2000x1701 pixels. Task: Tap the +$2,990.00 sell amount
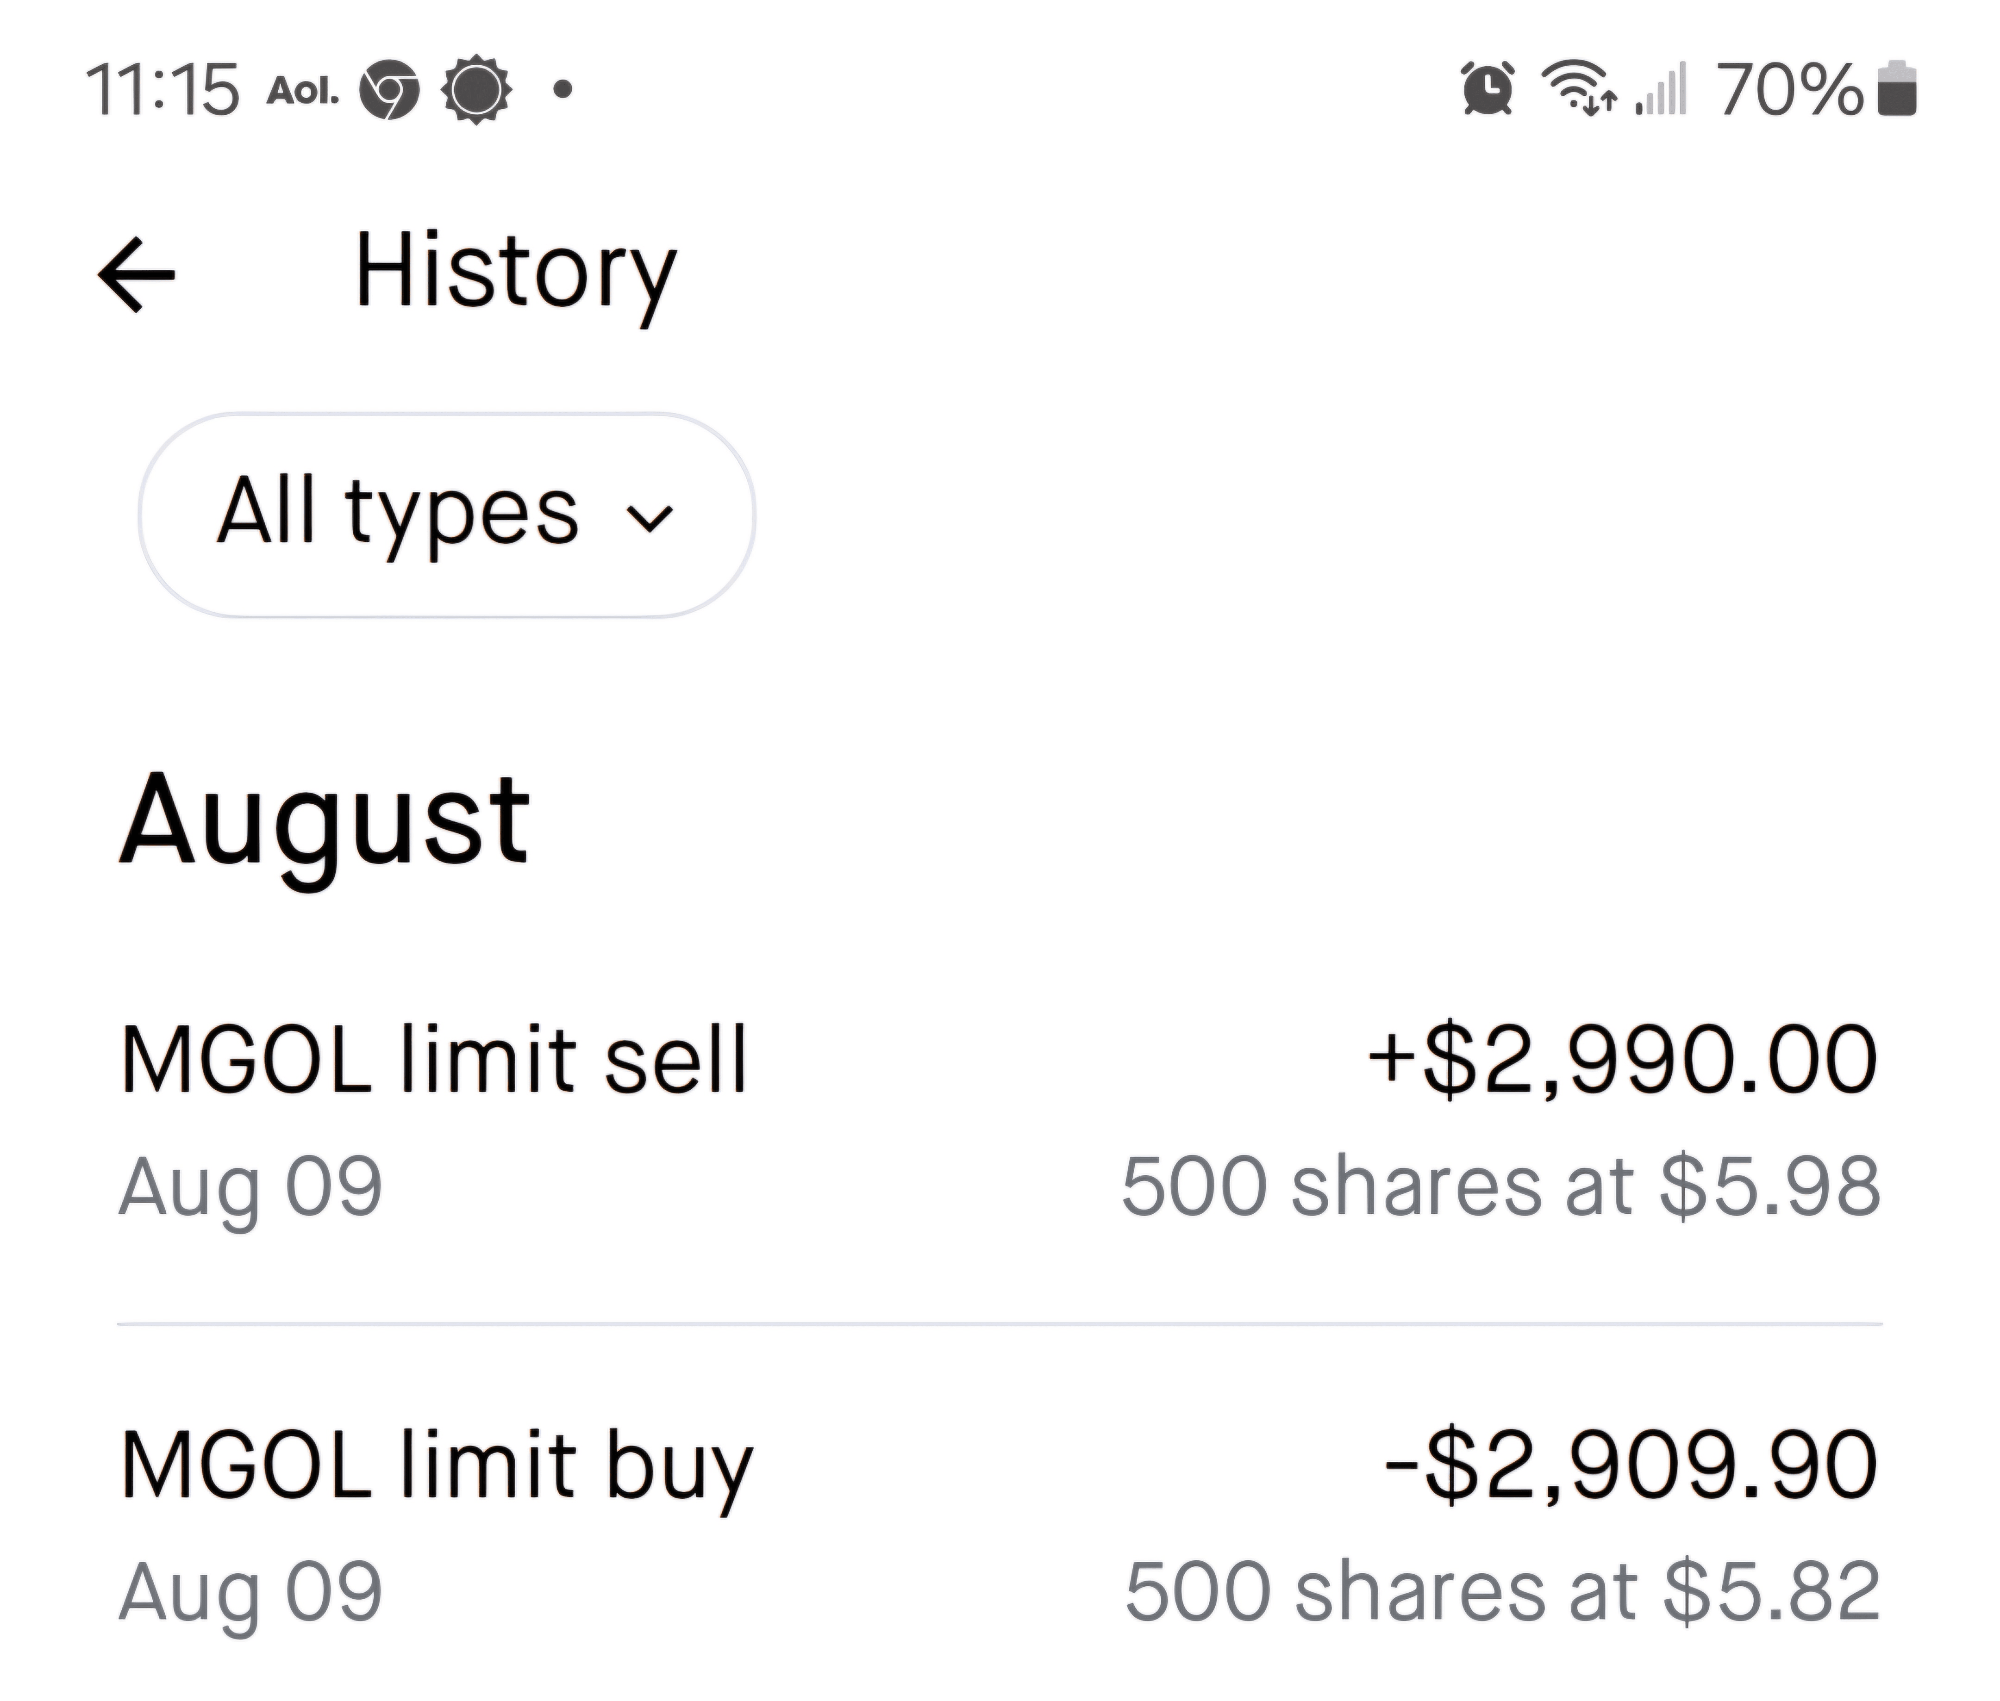coord(1623,1061)
